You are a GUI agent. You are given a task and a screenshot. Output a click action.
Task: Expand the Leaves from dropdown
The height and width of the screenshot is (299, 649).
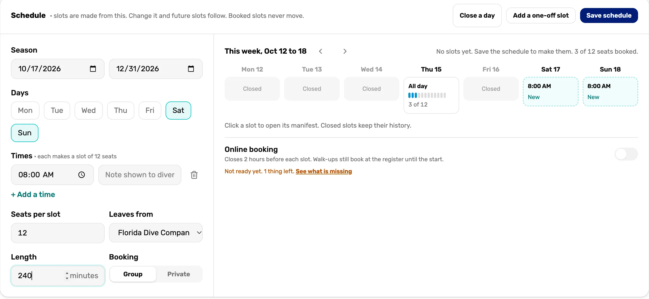pyautogui.click(x=156, y=233)
